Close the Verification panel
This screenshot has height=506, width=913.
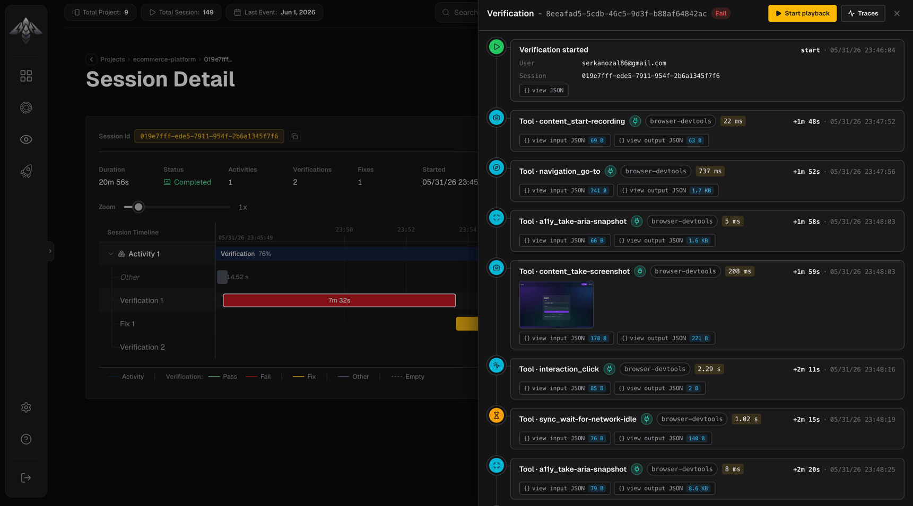(897, 13)
